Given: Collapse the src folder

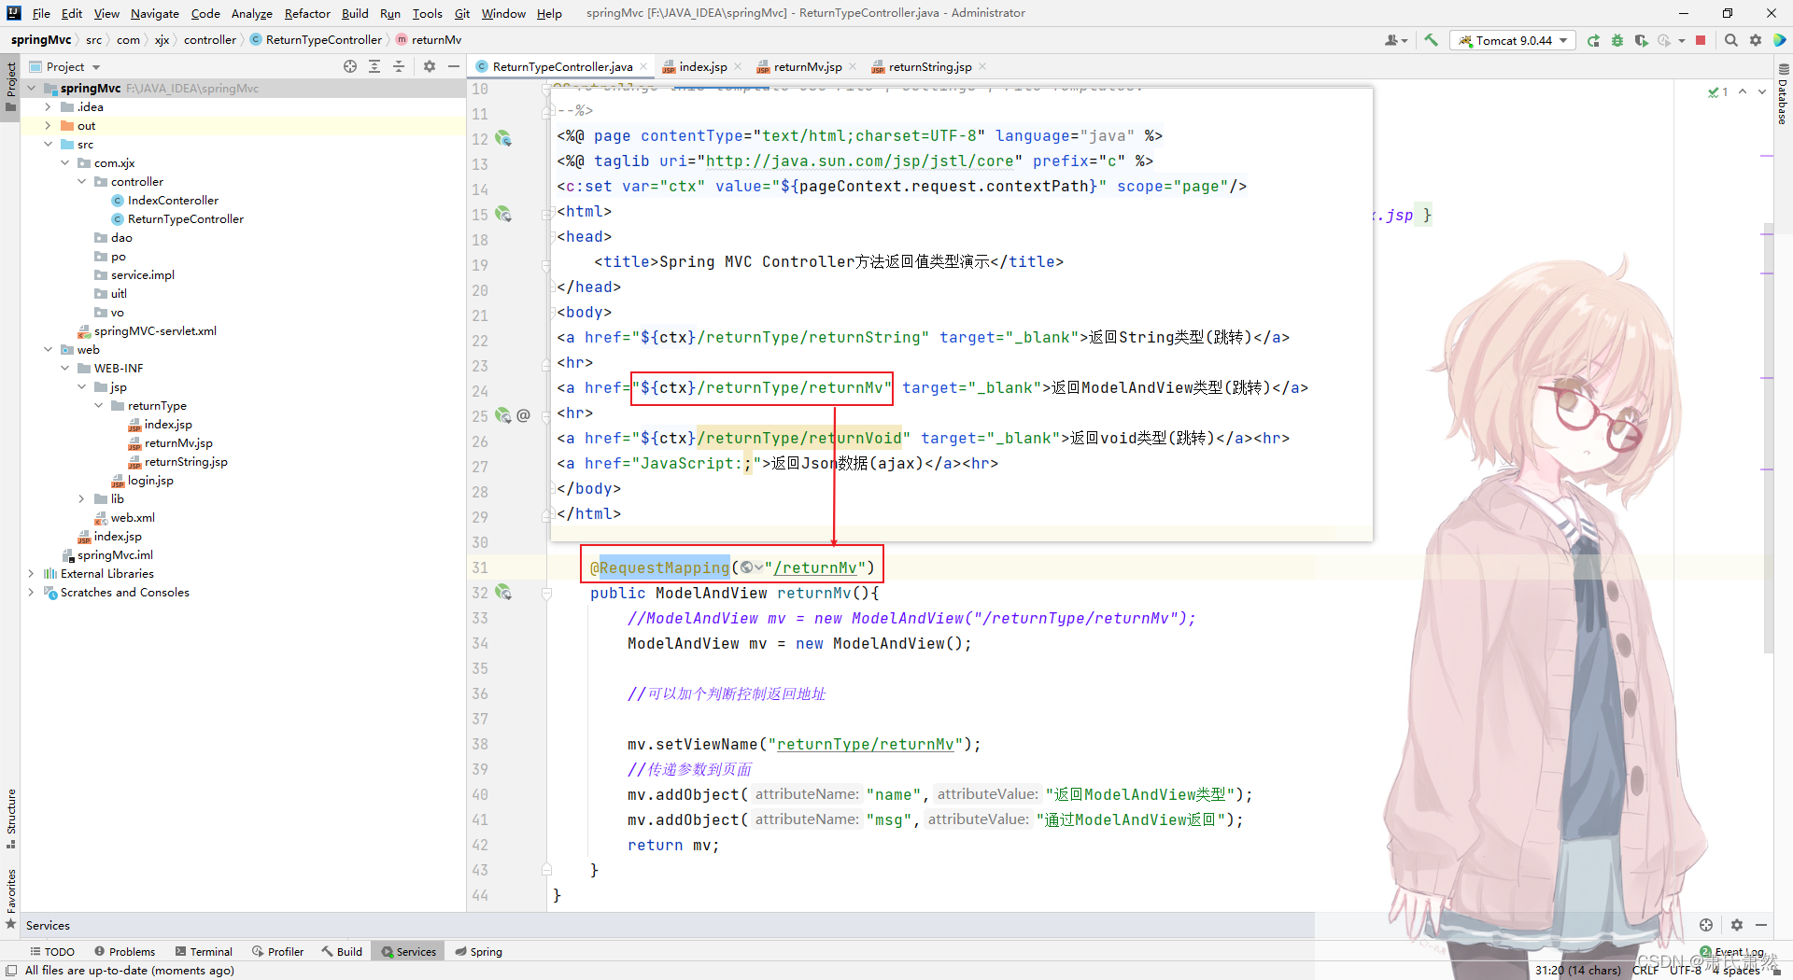Looking at the screenshot, I should [48, 144].
